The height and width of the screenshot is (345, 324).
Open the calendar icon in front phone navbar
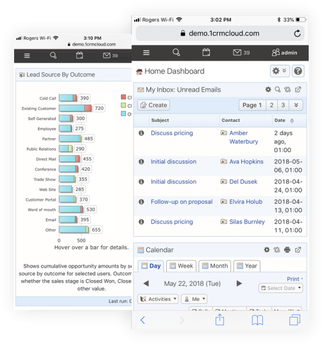pyautogui.click(x=206, y=53)
